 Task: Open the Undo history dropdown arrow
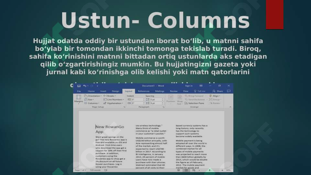tap(88, 86)
